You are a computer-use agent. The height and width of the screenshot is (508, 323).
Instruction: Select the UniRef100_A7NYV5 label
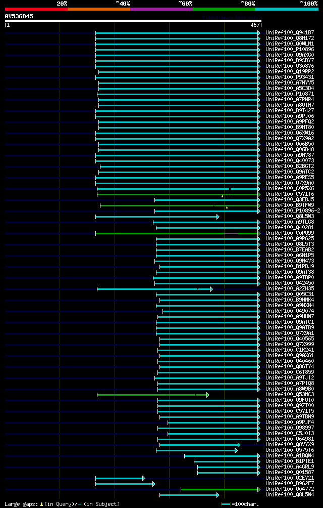(x=290, y=82)
